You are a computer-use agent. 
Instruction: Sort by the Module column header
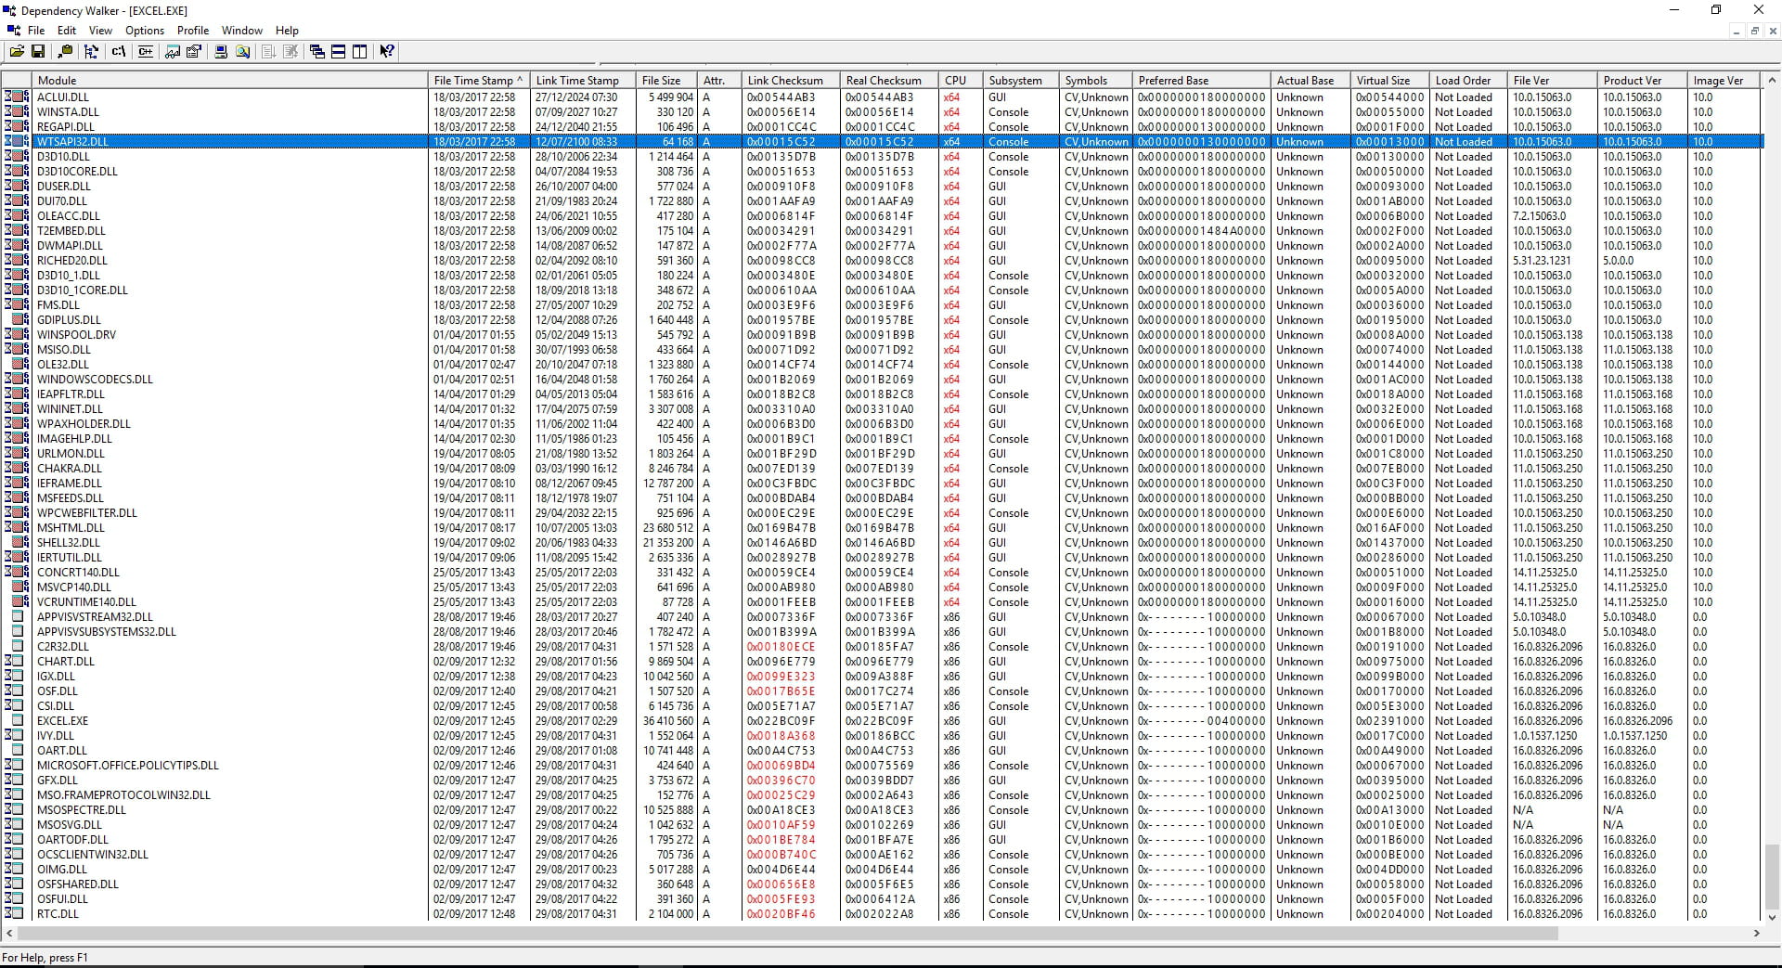[230, 81]
